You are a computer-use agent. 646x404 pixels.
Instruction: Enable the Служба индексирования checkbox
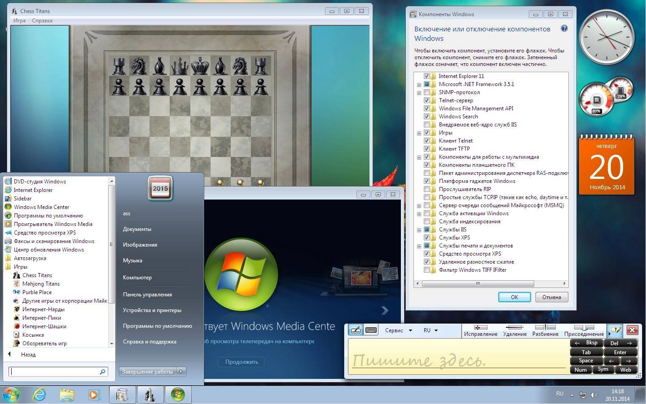click(x=426, y=222)
